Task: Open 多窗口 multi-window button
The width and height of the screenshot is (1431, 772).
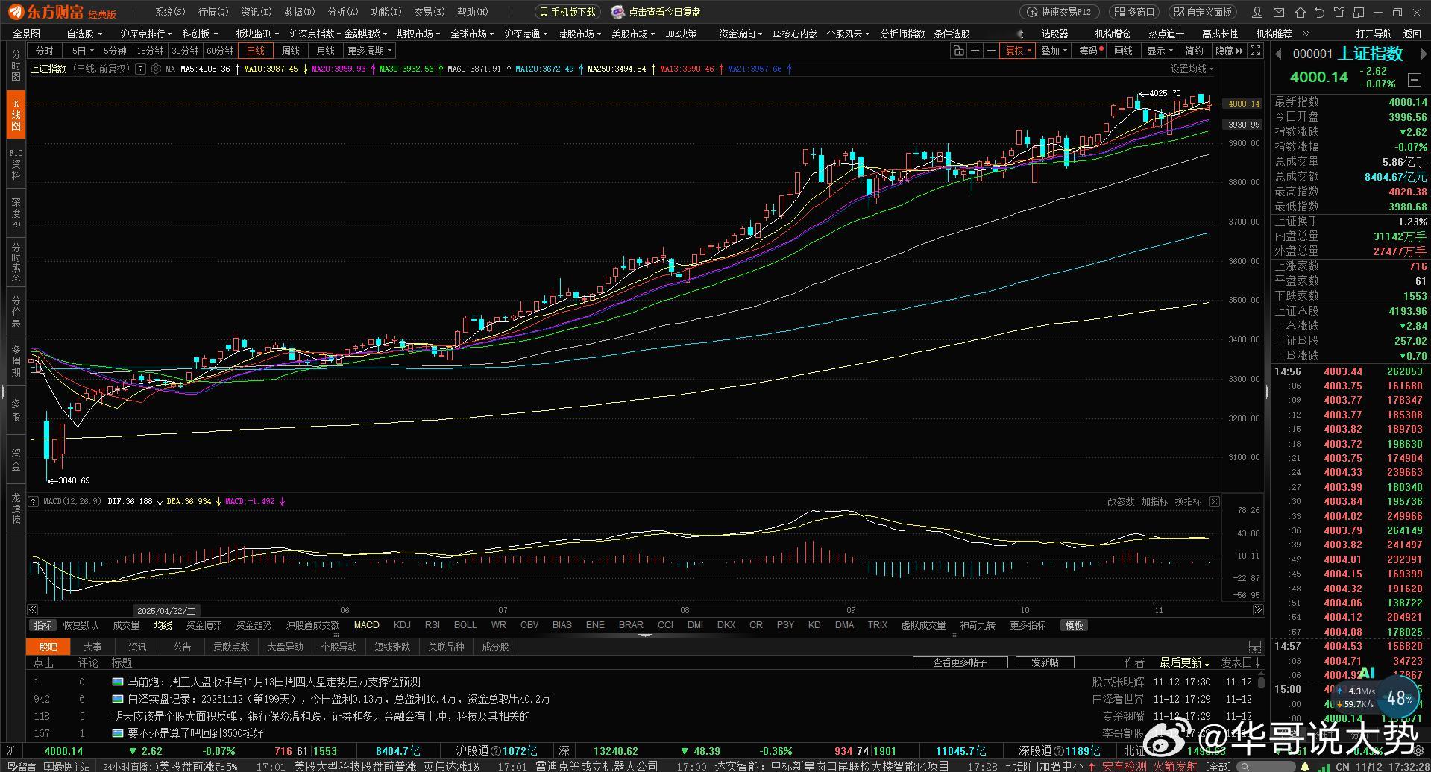Action: click(1133, 12)
